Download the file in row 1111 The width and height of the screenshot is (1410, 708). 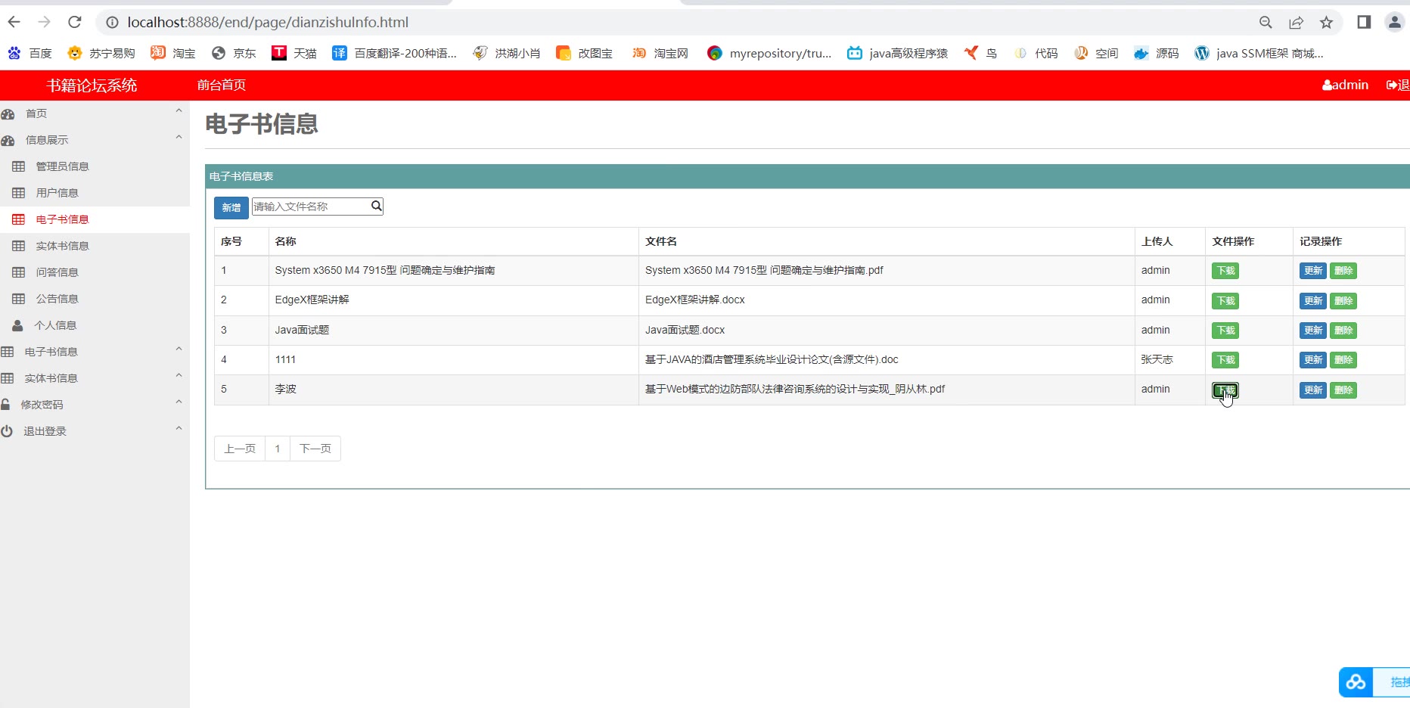(x=1225, y=360)
